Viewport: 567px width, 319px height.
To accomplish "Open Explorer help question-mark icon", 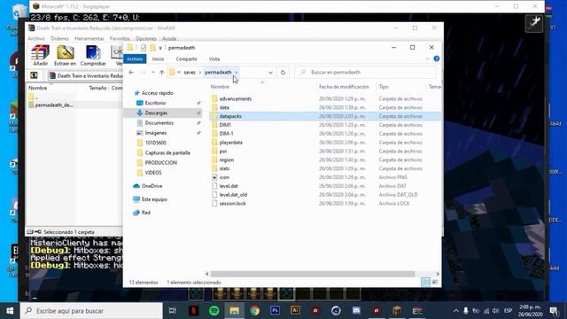I will click(437, 58).
